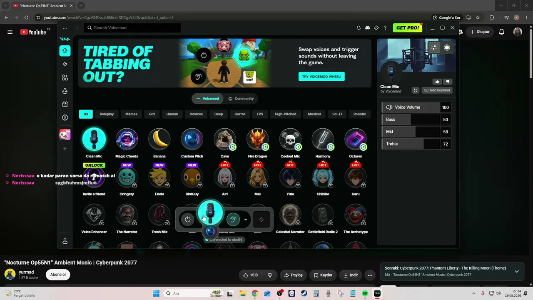Toggle voice changer power button in widget

[x=188, y=220]
